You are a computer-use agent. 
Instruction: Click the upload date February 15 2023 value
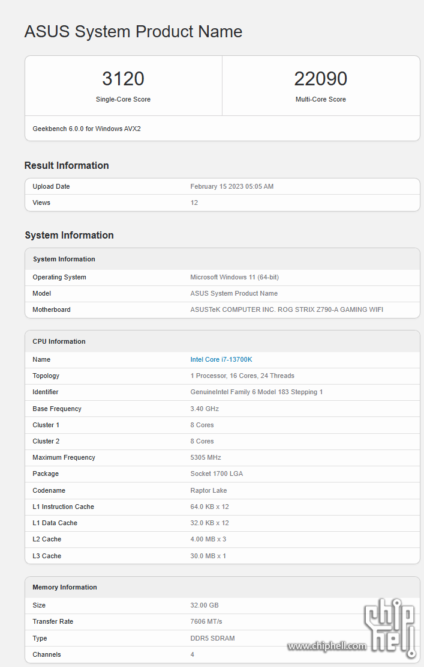point(231,186)
